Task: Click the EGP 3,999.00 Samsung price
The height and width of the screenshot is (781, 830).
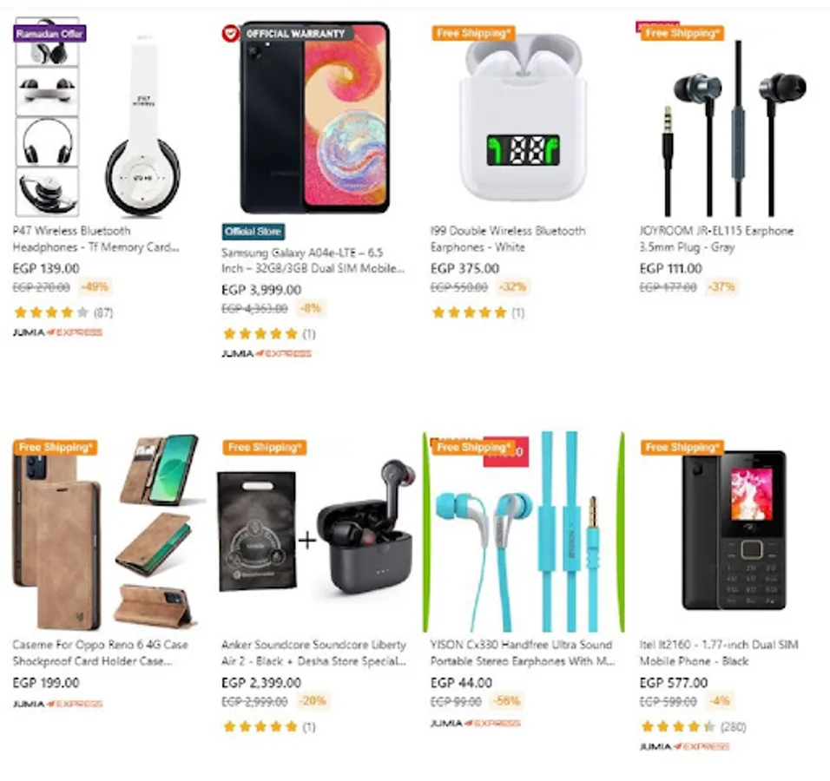Action: point(261,290)
